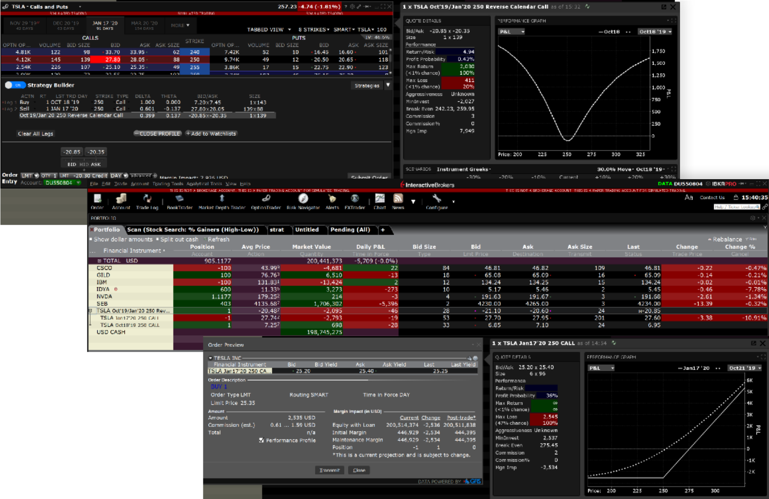The image size is (769, 499).
Task: Open the Order toolbar icon
Action: (x=98, y=202)
